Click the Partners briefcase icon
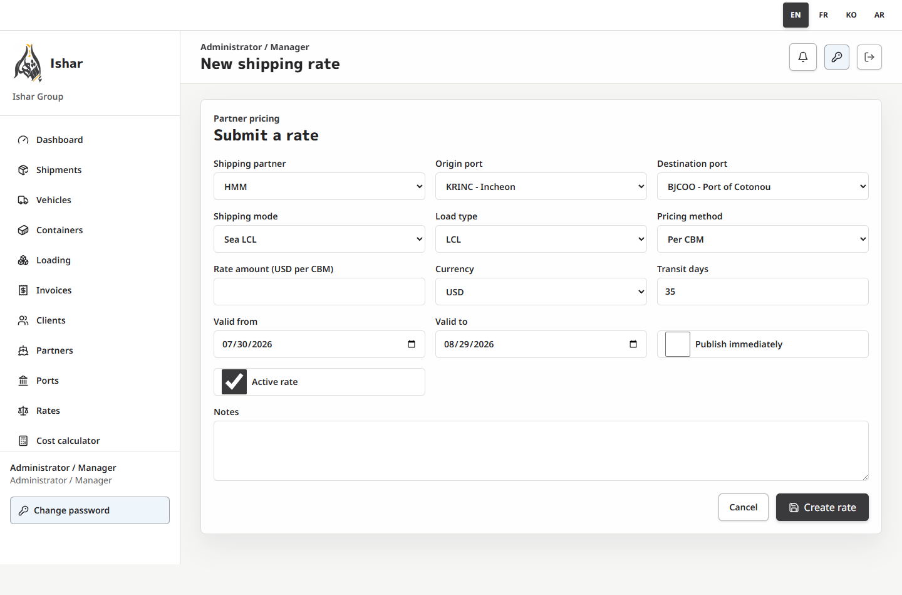This screenshot has width=902, height=595. pos(23,350)
